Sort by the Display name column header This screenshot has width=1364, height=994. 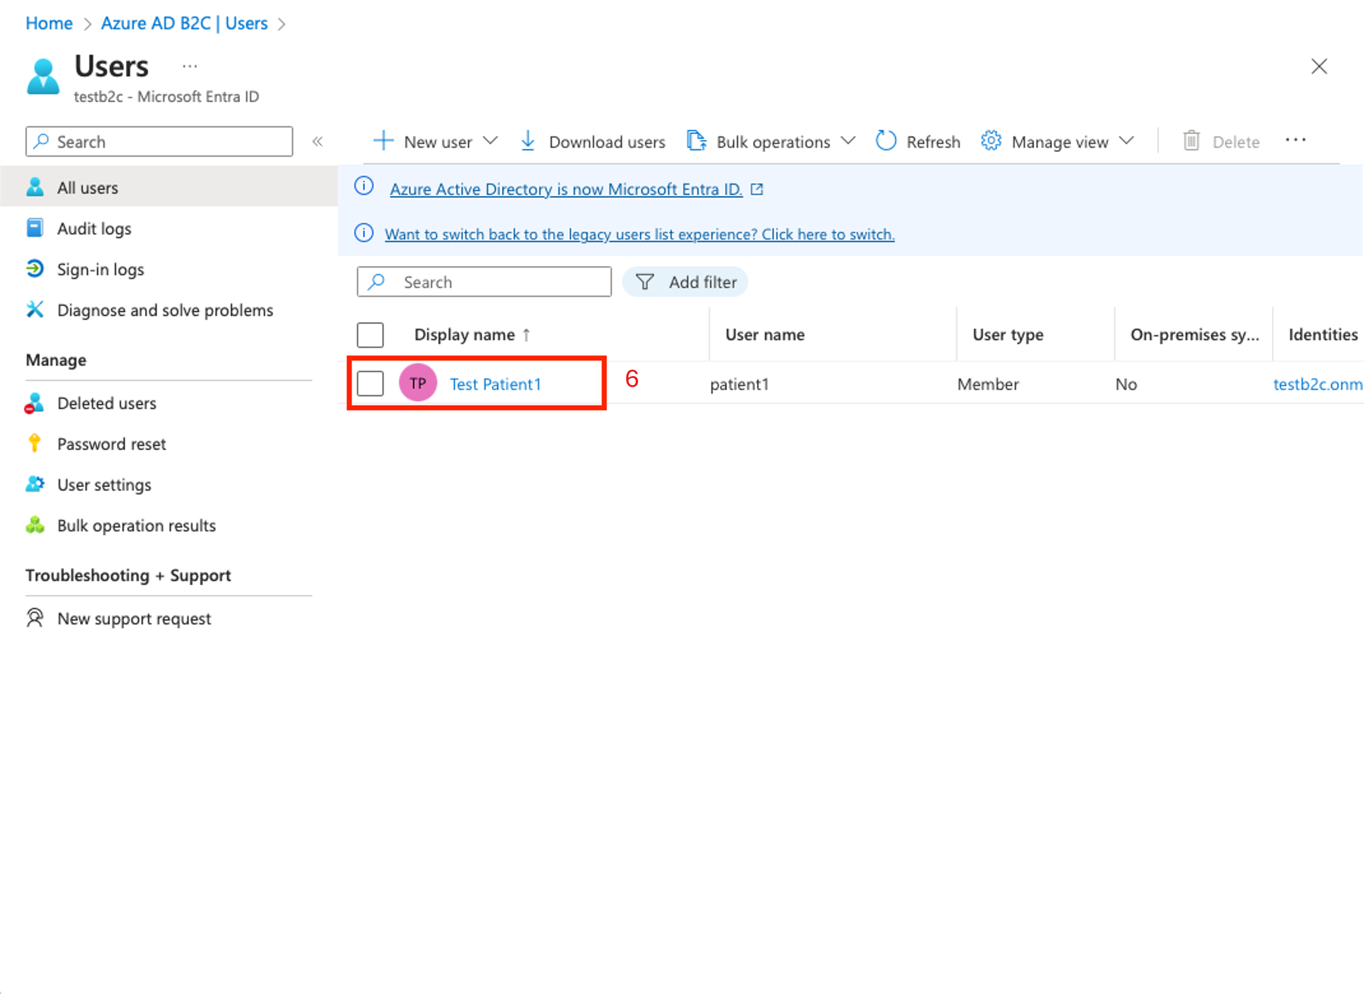465,334
